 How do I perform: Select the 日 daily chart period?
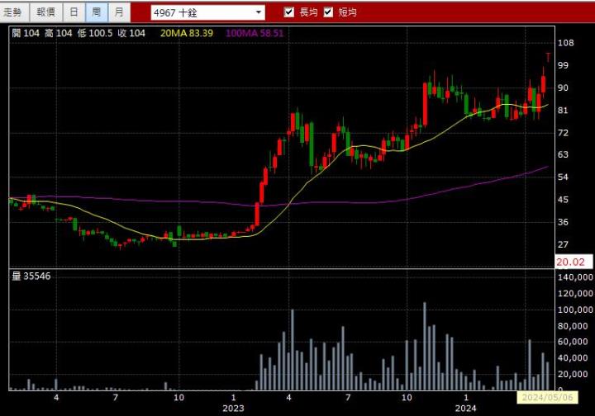pos(74,12)
